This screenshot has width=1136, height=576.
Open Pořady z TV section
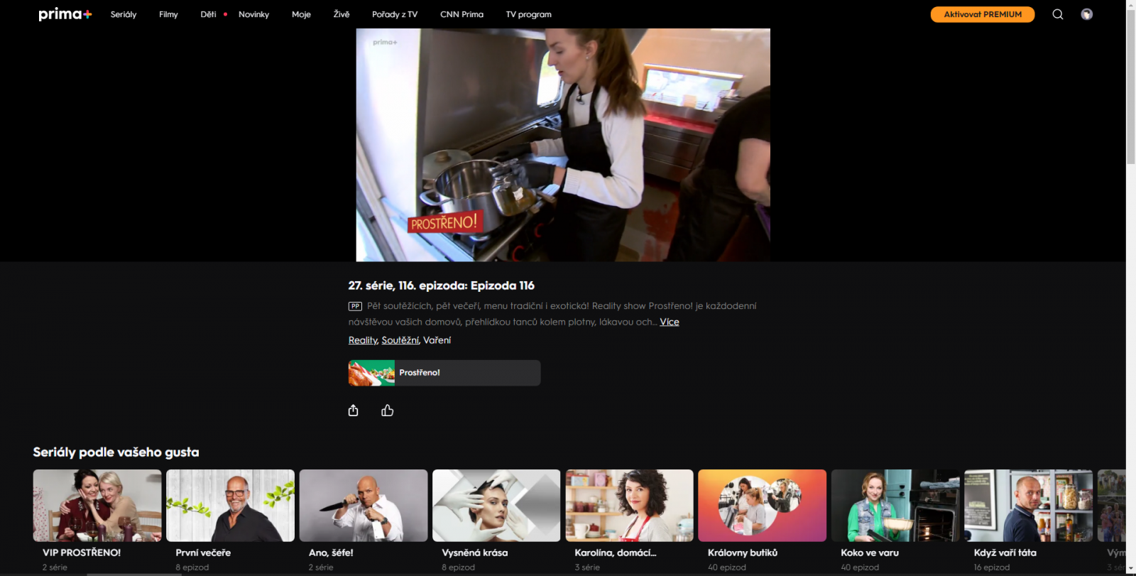(395, 14)
